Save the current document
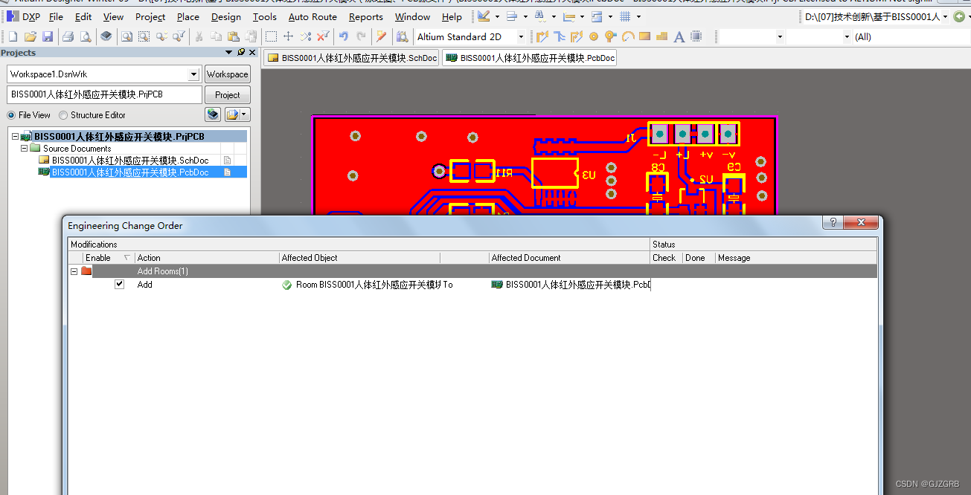 click(x=48, y=36)
